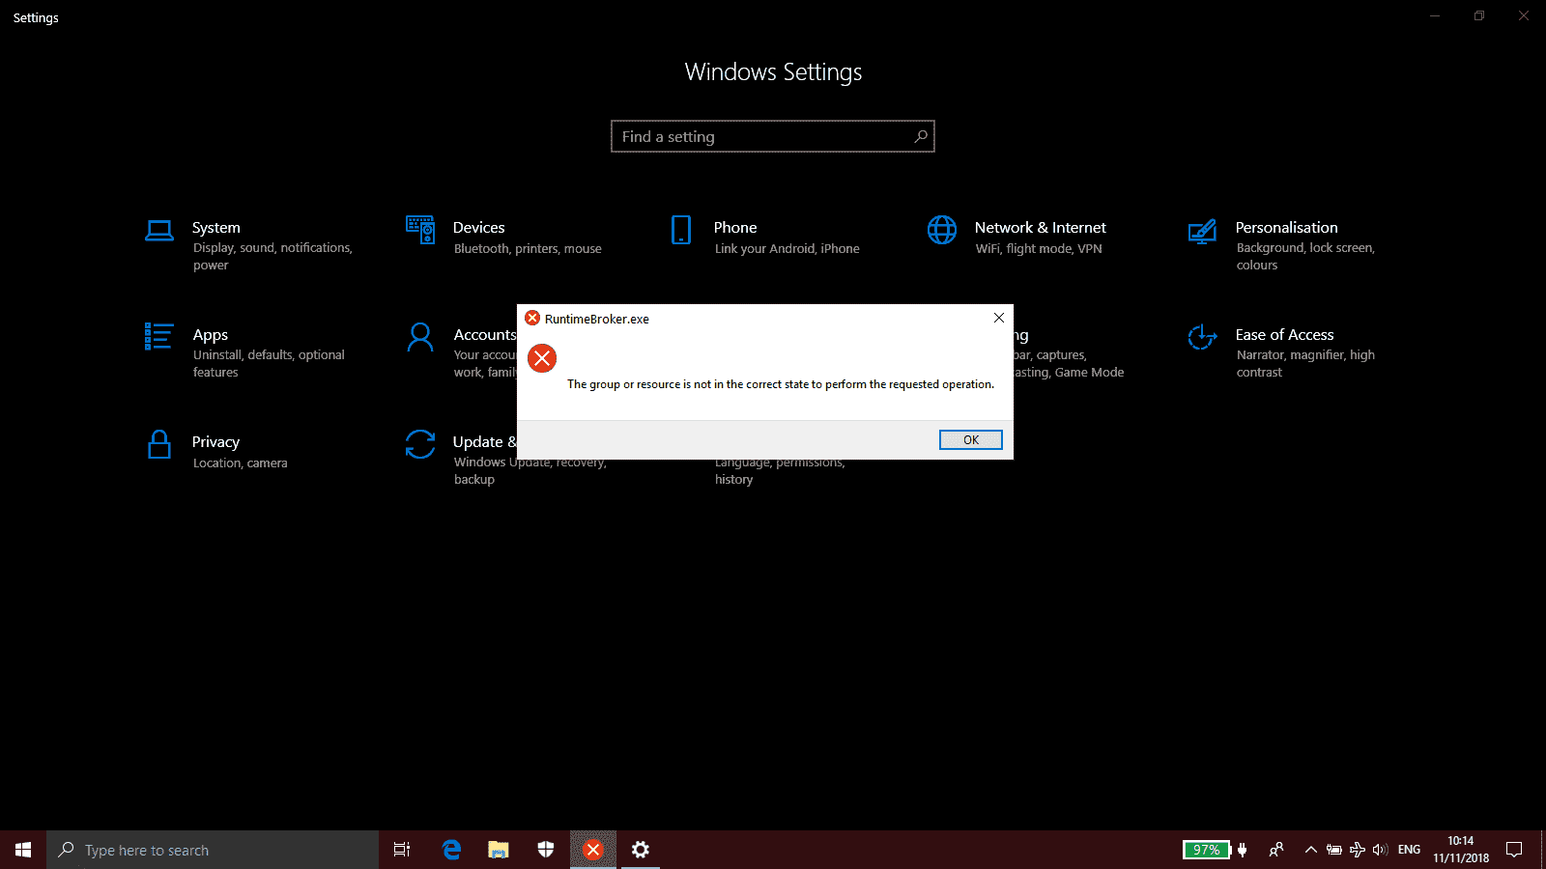Open the 'Ease of Access' category title

click(1284, 335)
